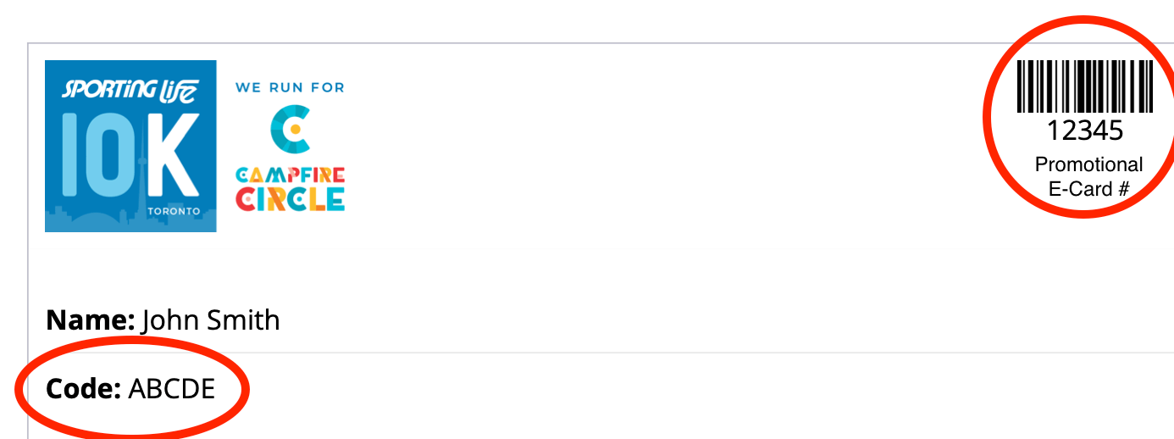Select the code value ABCDE
The height and width of the screenshot is (439, 1174).
click(172, 388)
